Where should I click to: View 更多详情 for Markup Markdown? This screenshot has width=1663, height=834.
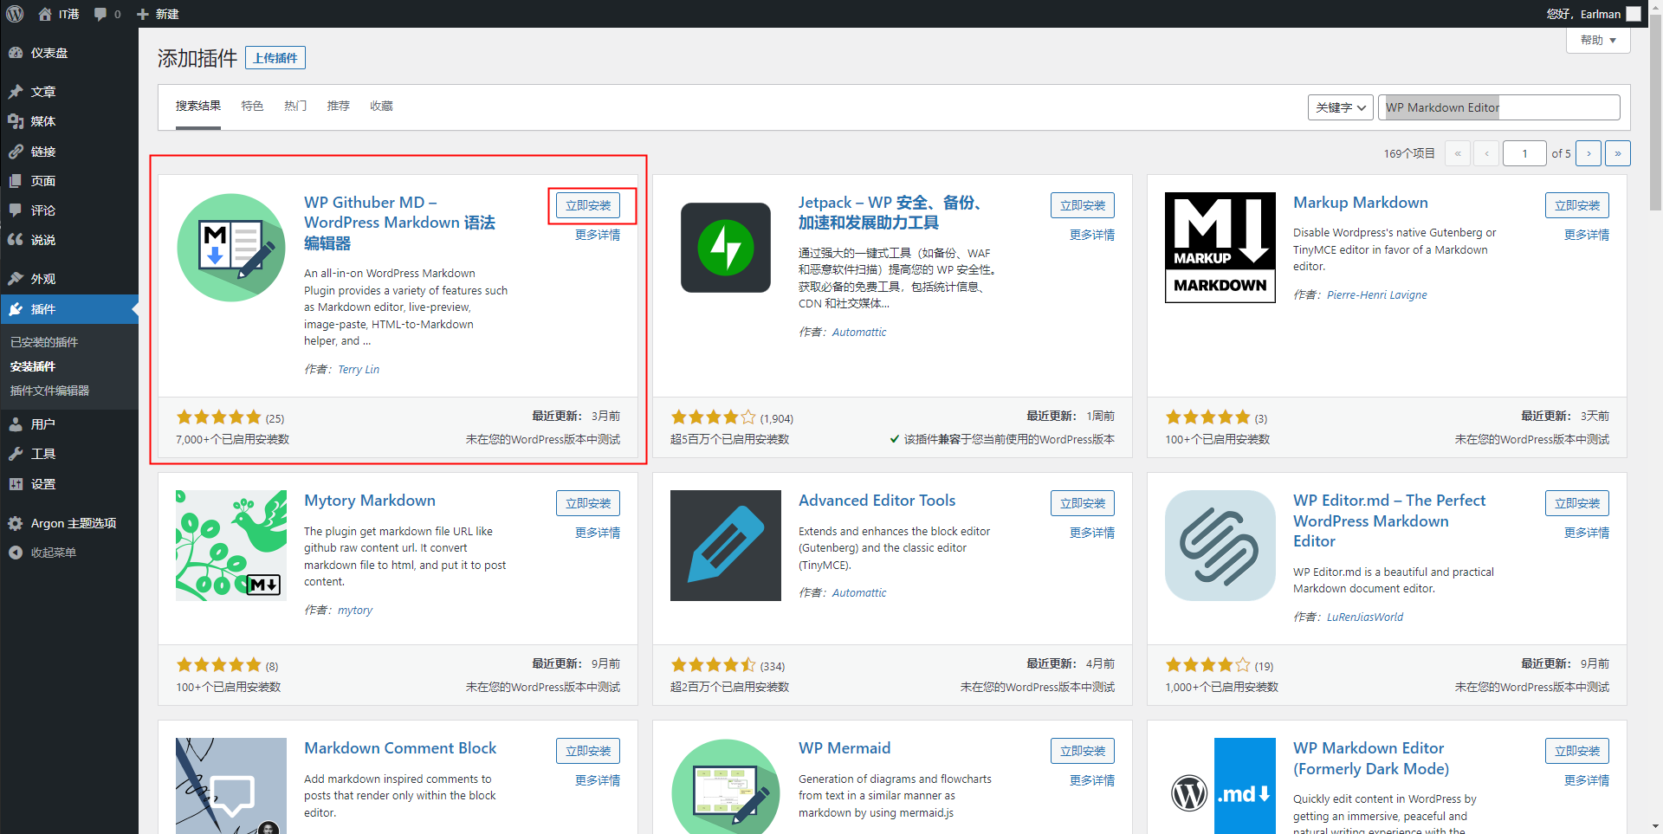(1587, 235)
